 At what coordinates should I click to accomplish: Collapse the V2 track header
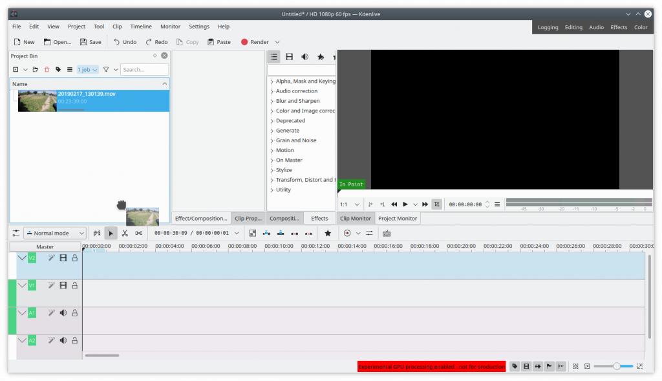coord(22,258)
